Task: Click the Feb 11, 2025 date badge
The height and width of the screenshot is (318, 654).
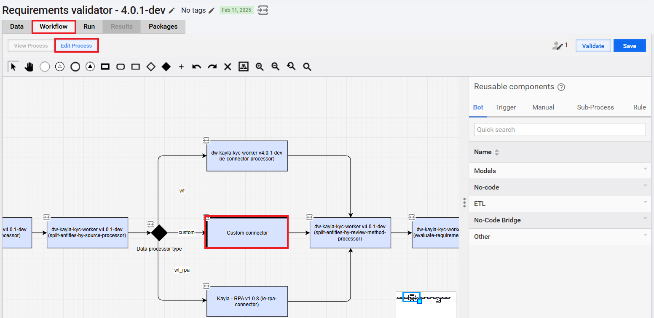Action: pos(236,10)
